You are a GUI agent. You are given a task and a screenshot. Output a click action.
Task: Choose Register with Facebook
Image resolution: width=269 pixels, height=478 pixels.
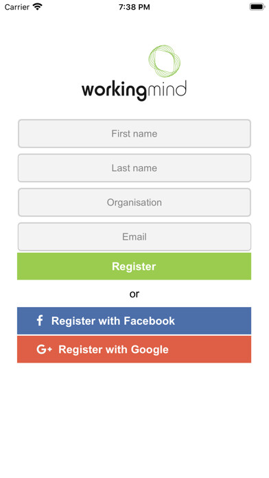pyautogui.click(x=134, y=321)
